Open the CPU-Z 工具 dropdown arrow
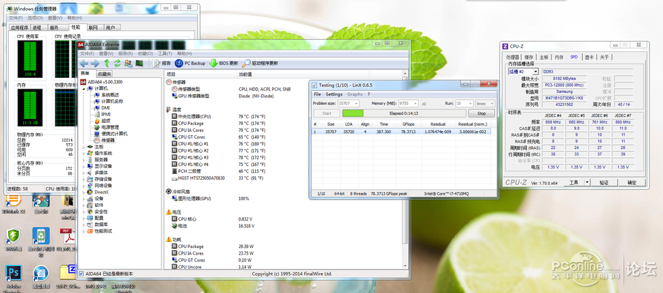The image size is (663, 293). (587, 182)
